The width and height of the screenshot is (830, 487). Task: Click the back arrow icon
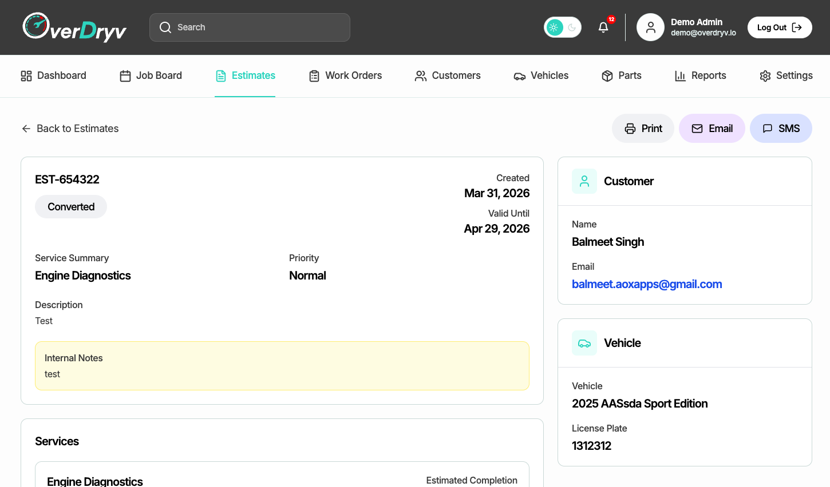pyautogui.click(x=26, y=129)
